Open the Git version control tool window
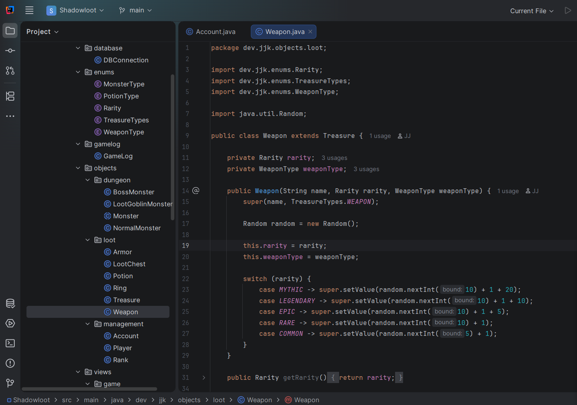This screenshot has height=405, width=577. pyautogui.click(x=10, y=383)
